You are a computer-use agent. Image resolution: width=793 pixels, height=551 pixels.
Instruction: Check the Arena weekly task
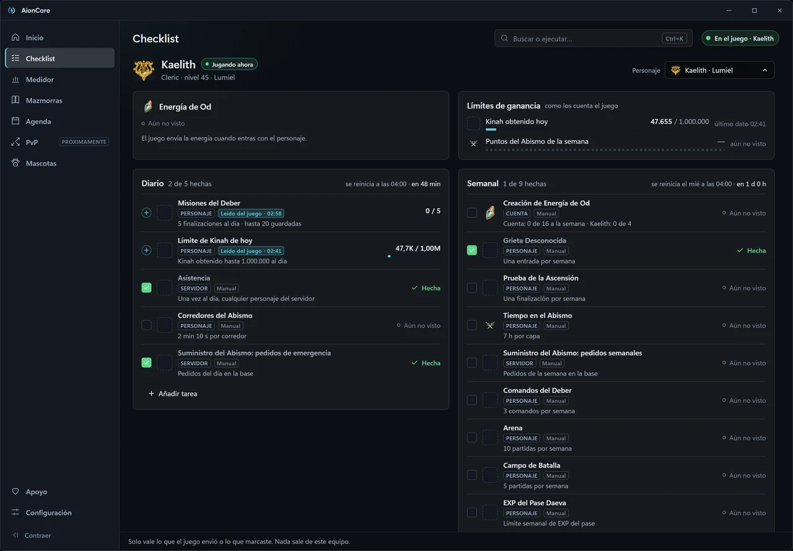(x=472, y=438)
